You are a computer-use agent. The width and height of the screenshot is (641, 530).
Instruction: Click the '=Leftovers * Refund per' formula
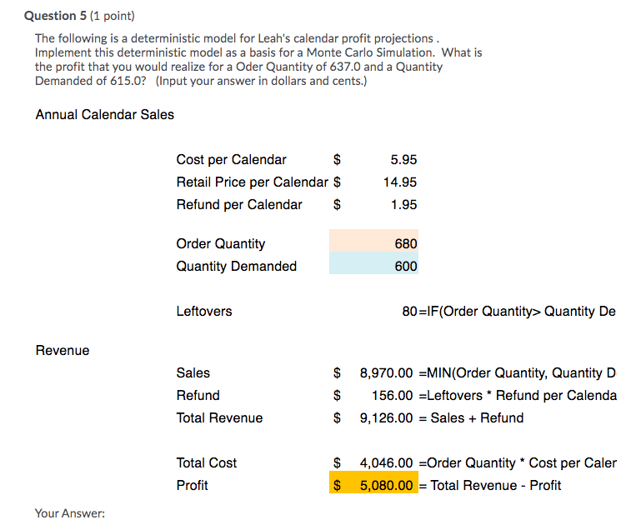coord(491,395)
